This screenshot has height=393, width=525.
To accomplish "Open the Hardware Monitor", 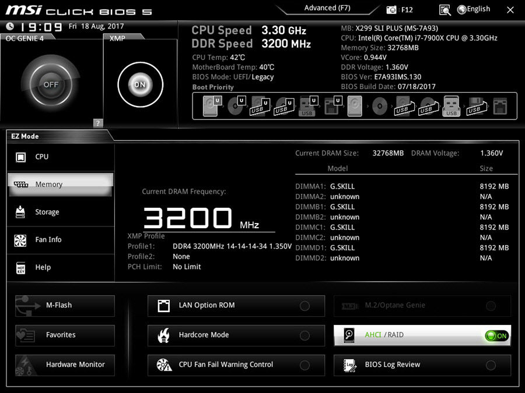I will pyautogui.click(x=65, y=365).
